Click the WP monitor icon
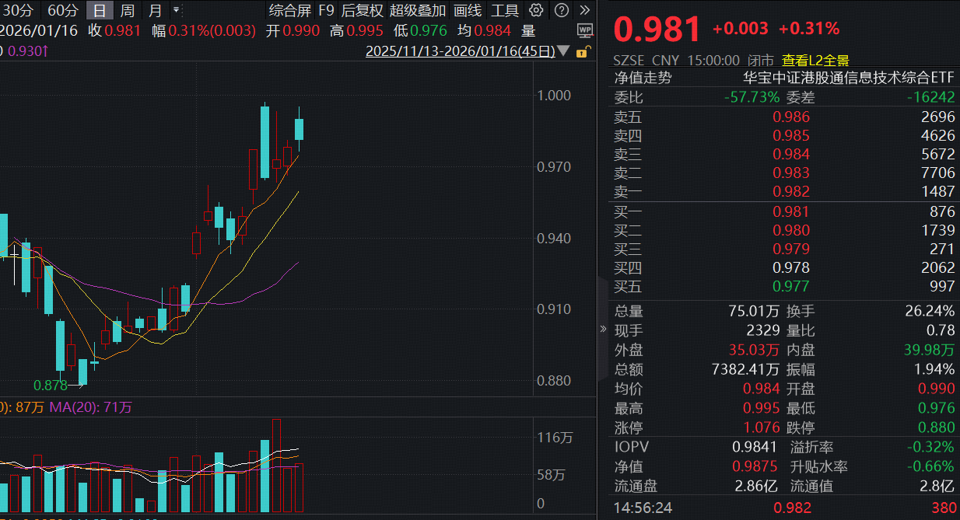Image resolution: width=960 pixels, height=520 pixels. [x=585, y=31]
